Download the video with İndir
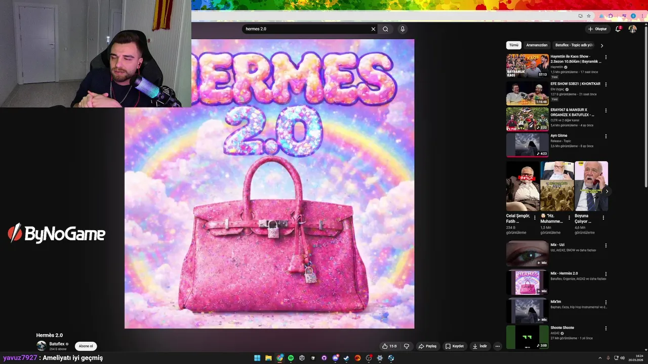 (x=479, y=346)
